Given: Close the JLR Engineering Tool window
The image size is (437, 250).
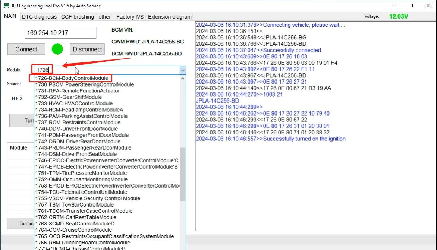Looking at the screenshot, I should coord(428,6).
